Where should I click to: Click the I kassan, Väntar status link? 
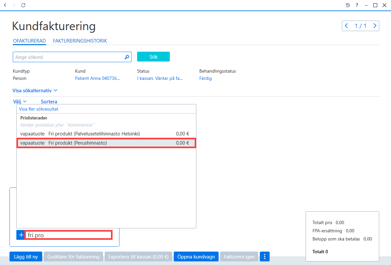tap(160, 78)
